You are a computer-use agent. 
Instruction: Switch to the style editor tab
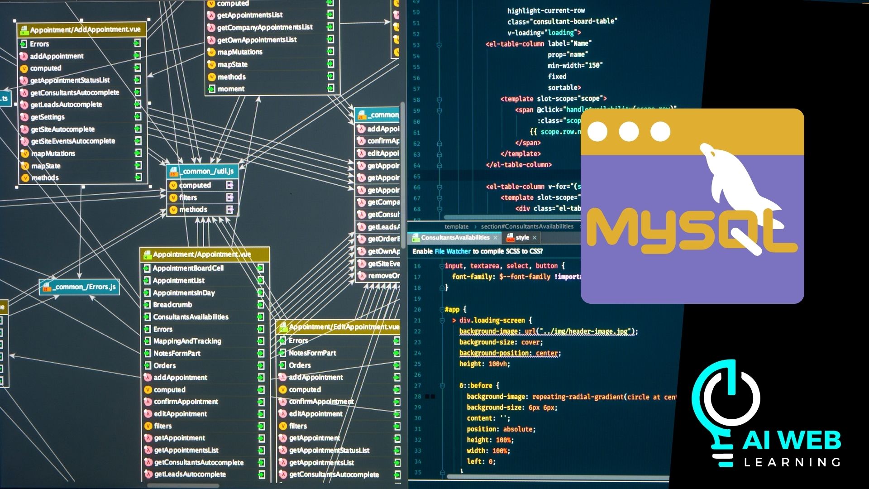(522, 238)
